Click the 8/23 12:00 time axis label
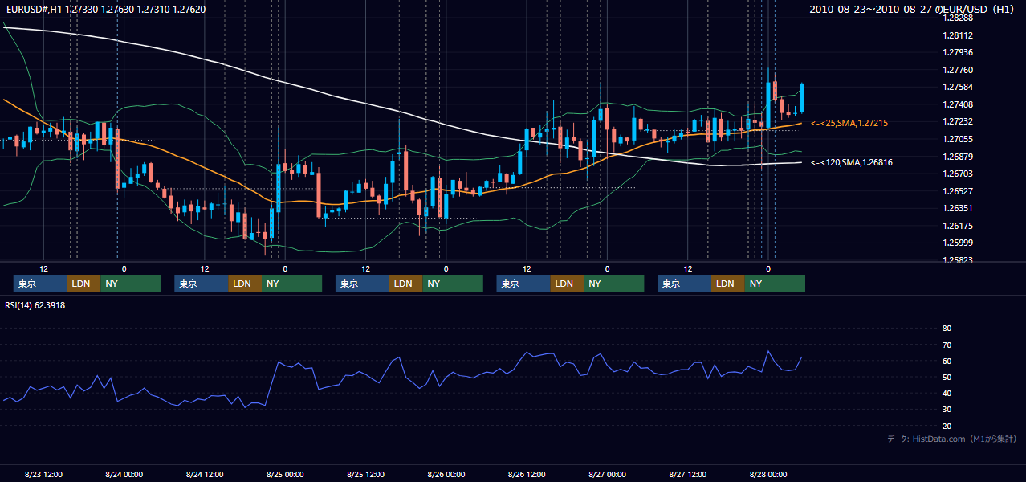 point(43,475)
